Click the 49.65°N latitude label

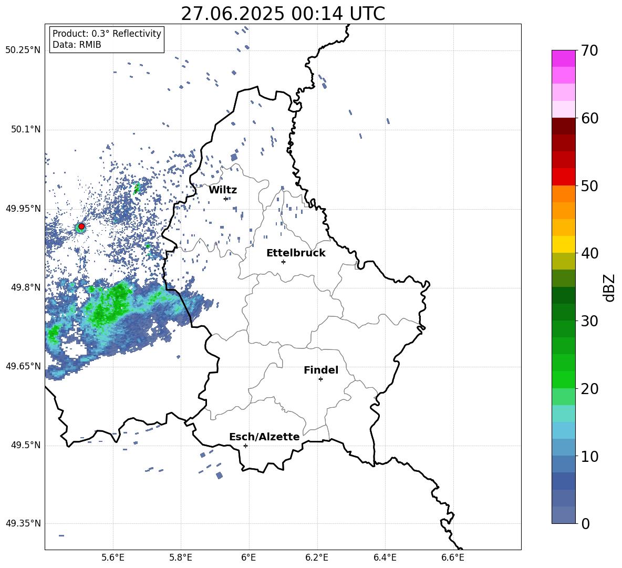(x=23, y=366)
